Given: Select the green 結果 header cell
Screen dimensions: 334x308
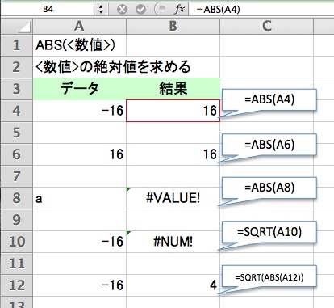Looking at the screenshot, I should coord(173,89).
